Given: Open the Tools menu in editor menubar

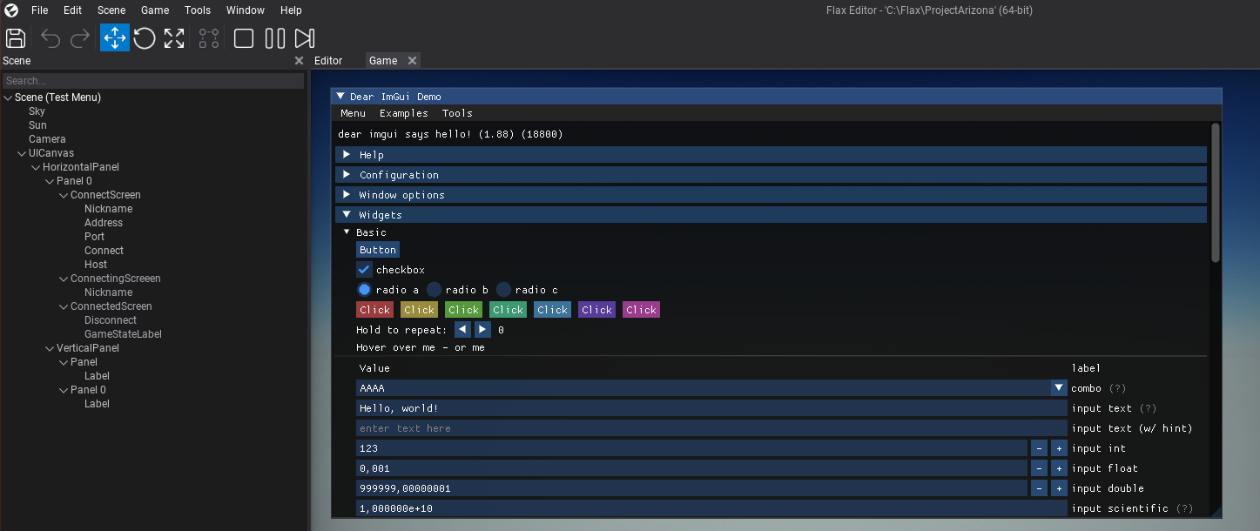Looking at the screenshot, I should (198, 10).
